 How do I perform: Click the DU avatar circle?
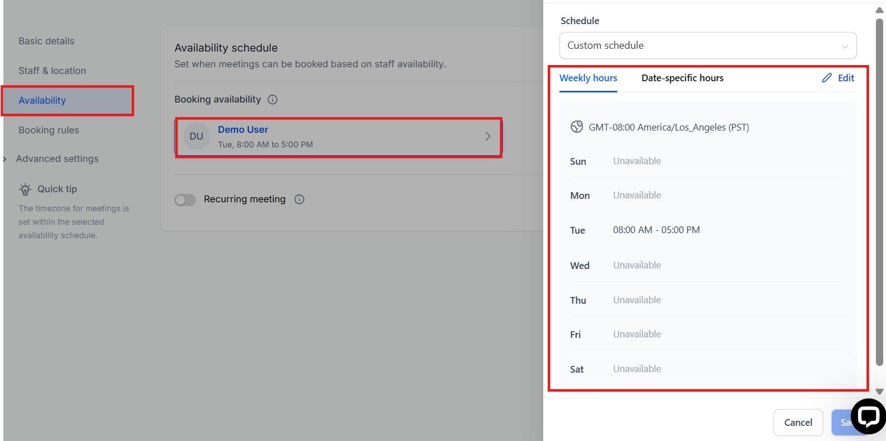click(x=197, y=136)
